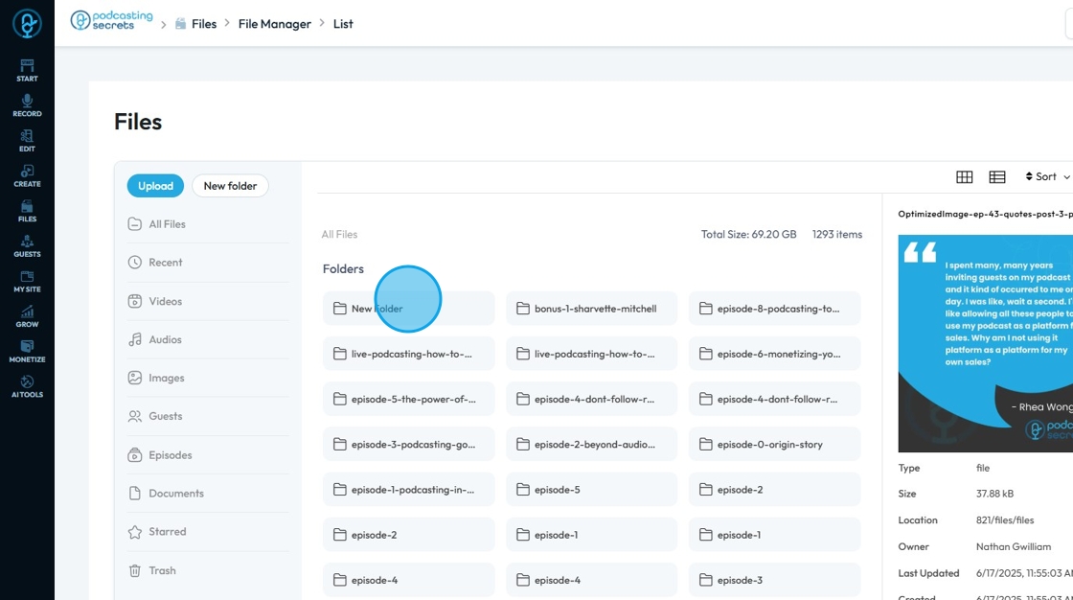Show Recent files
Viewport: 1073px width, 600px height.
[x=165, y=263]
